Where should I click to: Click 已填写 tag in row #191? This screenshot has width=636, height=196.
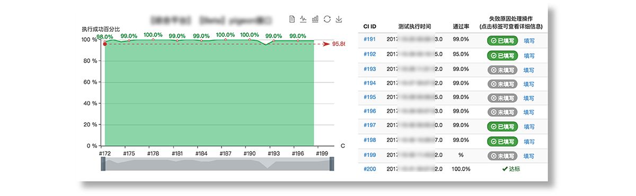(502, 40)
